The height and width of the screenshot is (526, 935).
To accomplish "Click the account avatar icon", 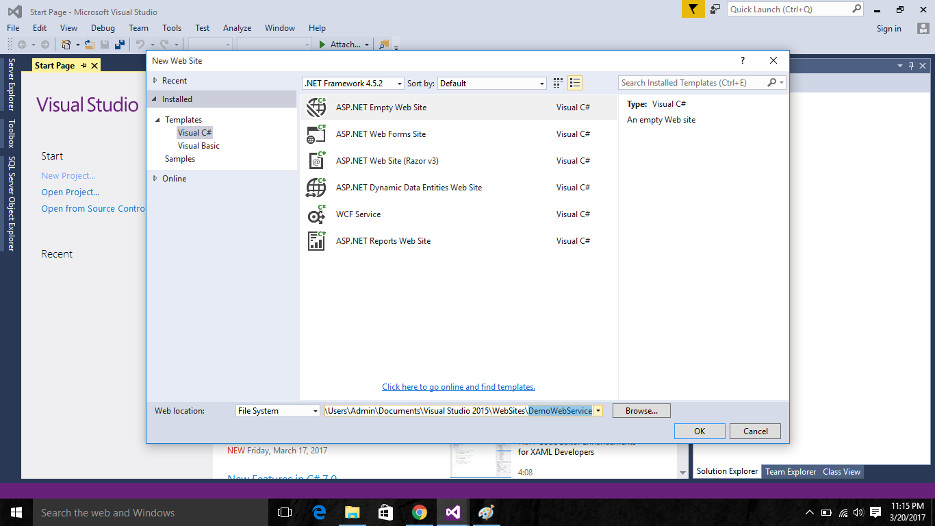I will (923, 28).
